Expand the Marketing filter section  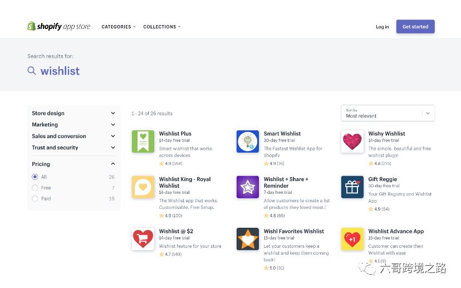[73, 125]
